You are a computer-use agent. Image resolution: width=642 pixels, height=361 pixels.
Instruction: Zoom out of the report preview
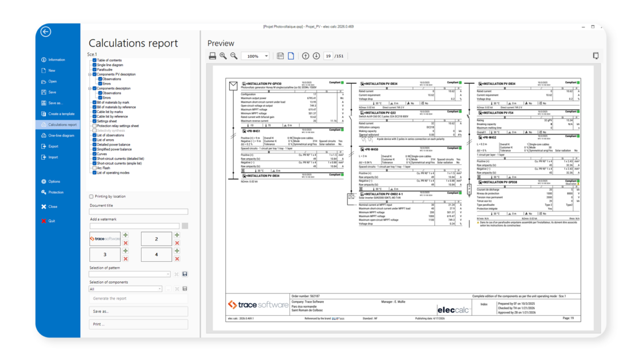point(233,56)
